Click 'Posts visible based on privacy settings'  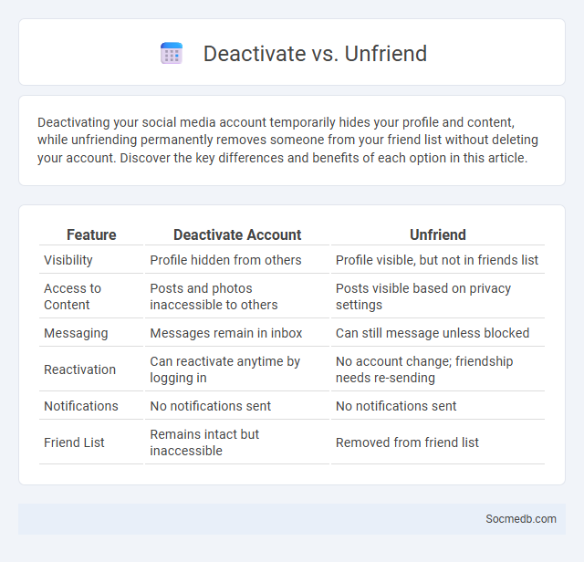(423, 297)
